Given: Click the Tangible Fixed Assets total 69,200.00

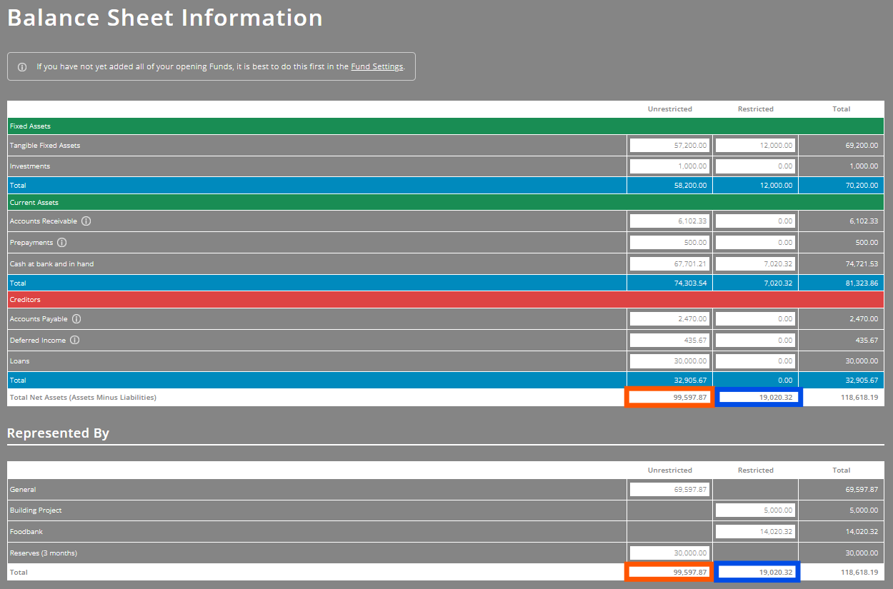Looking at the screenshot, I should click(x=862, y=146).
